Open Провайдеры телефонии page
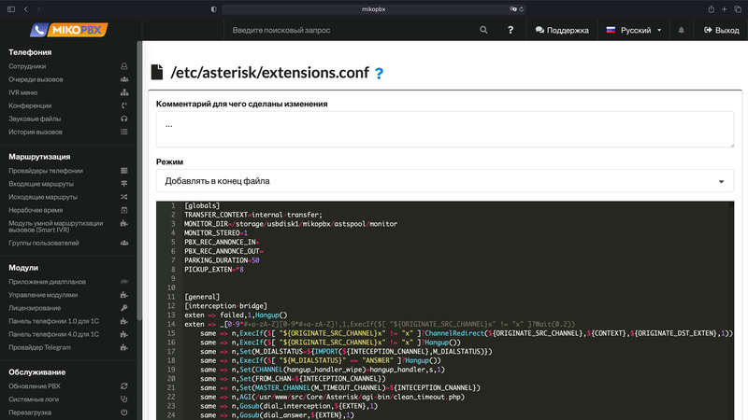The height and width of the screenshot is (420, 748). 46,171
